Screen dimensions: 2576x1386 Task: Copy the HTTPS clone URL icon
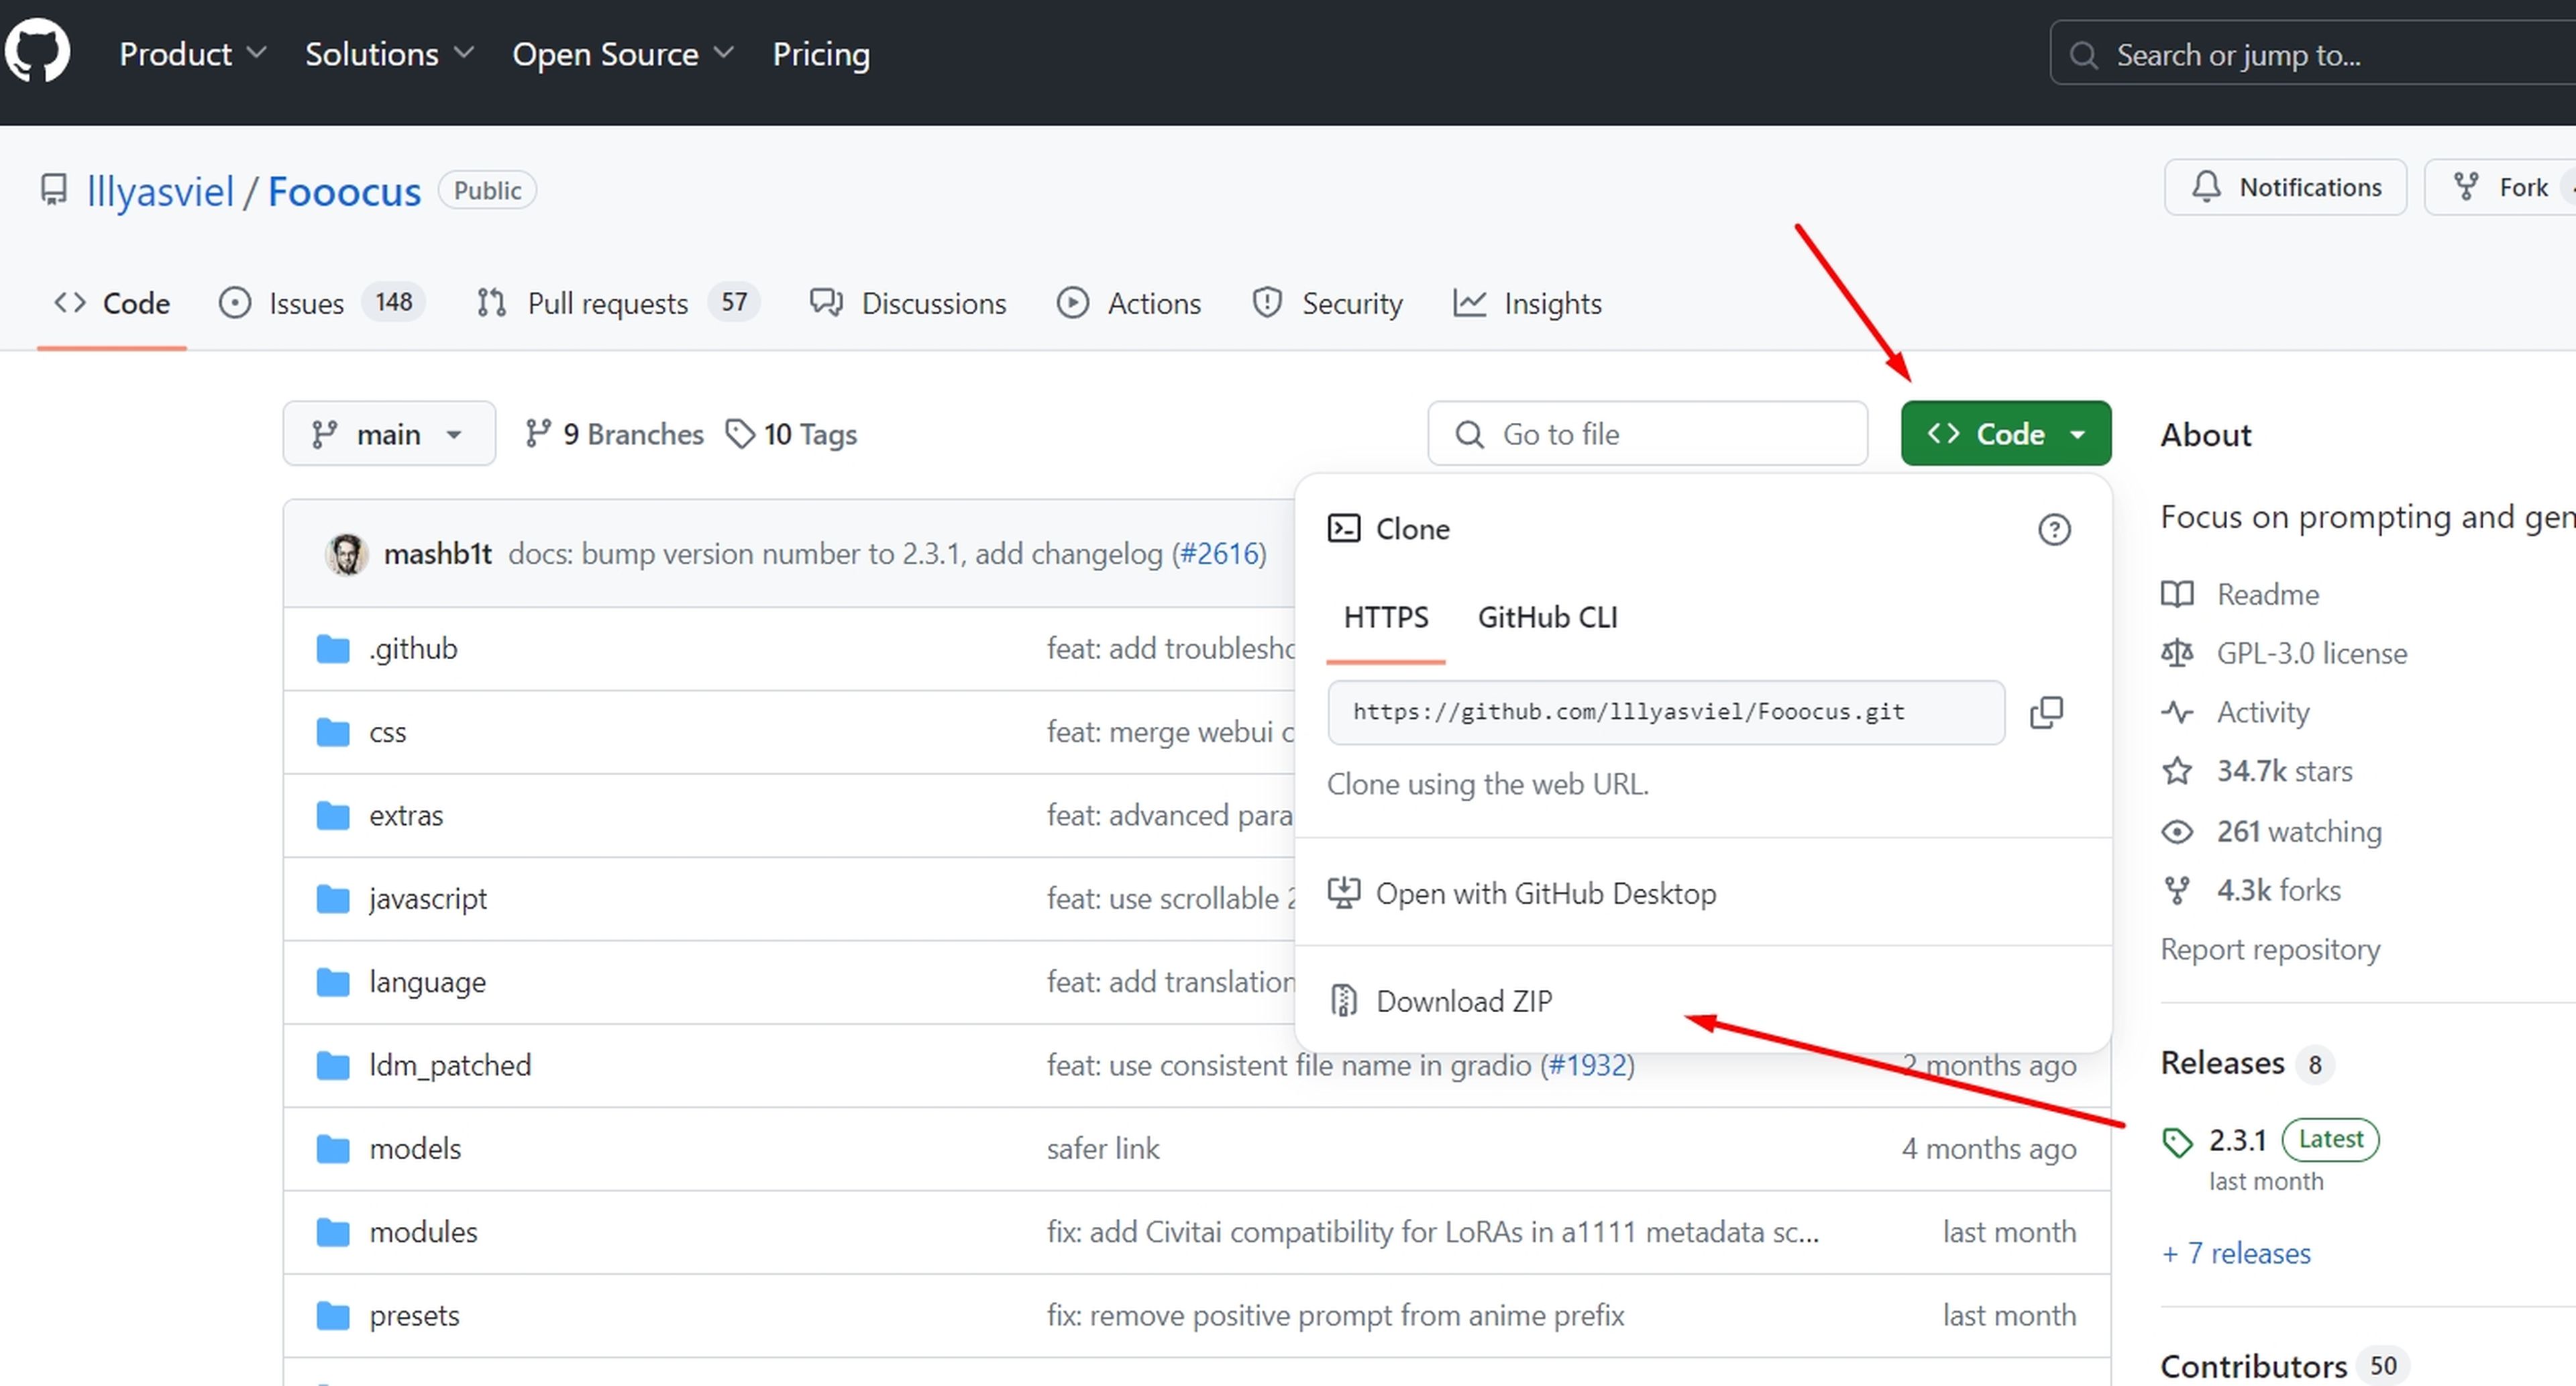(2046, 713)
